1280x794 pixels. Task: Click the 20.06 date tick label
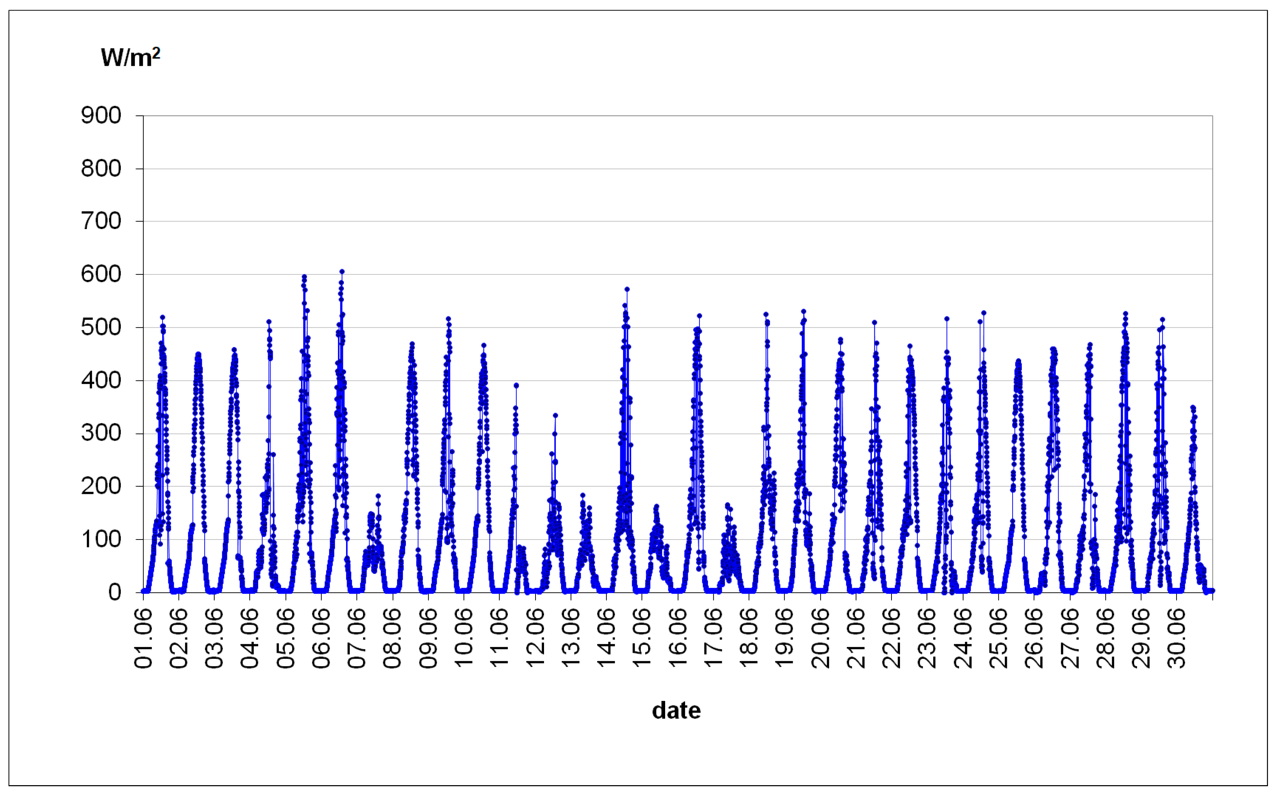[820, 638]
